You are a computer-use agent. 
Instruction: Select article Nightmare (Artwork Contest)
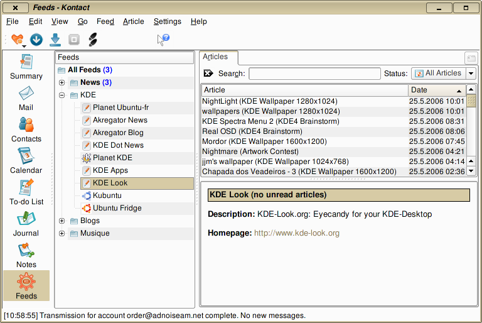pyautogui.click(x=333, y=151)
